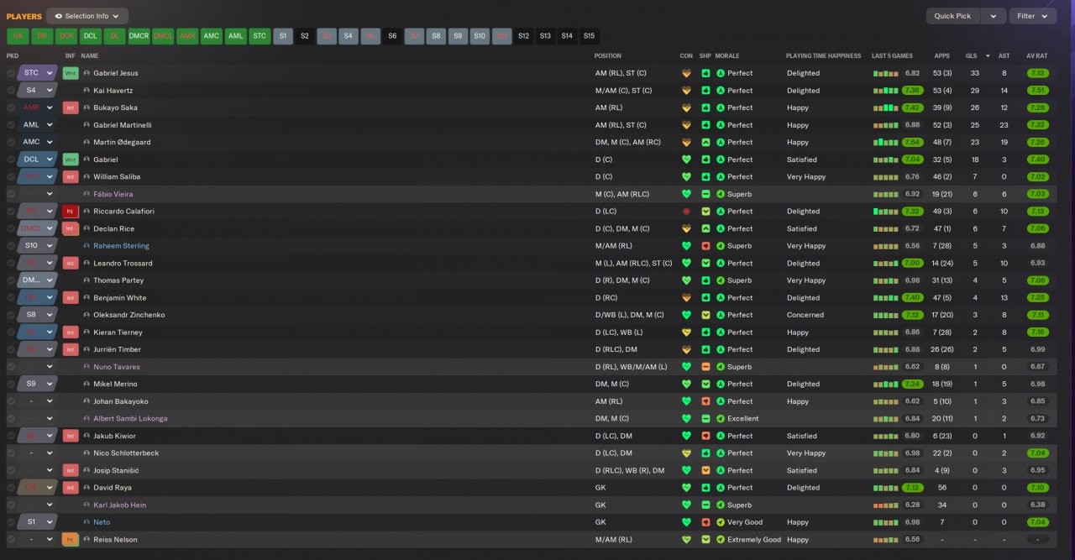Image resolution: width=1075 pixels, height=560 pixels.
Task: Click the sharpness icon for Martin Ødegaard
Action: [x=705, y=143]
